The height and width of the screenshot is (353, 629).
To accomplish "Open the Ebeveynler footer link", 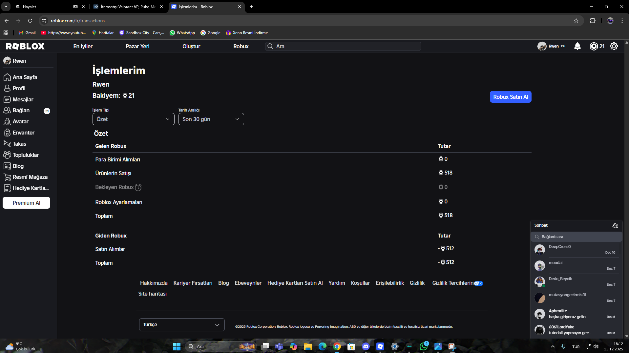I will 248,283.
